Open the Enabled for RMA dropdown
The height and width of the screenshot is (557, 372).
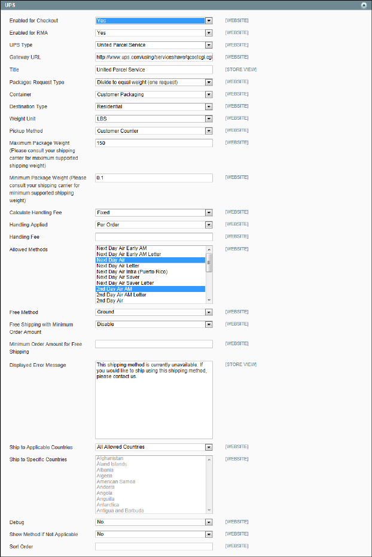[154, 33]
